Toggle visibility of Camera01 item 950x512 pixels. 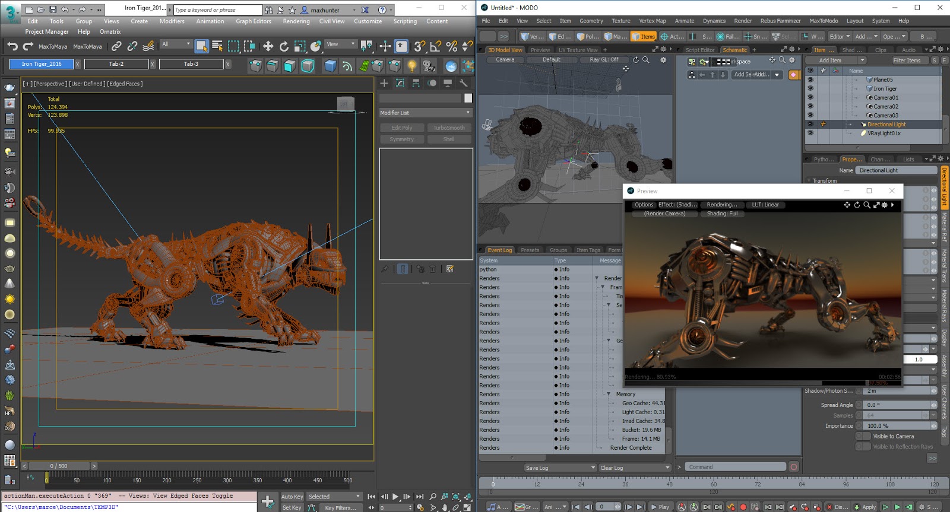(810, 97)
